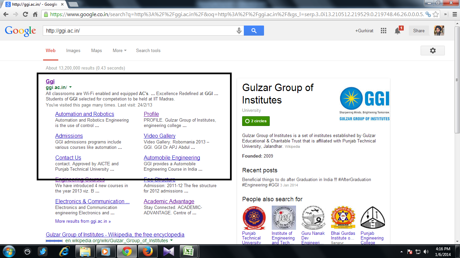Open the Automation and Robotics link
The image size is (460, 258).
click(x=85, y=114)
